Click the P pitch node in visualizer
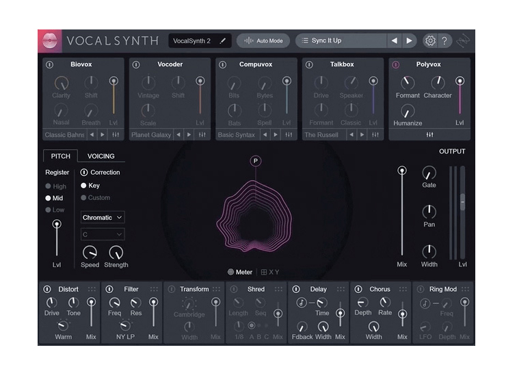 pos(256,161)
